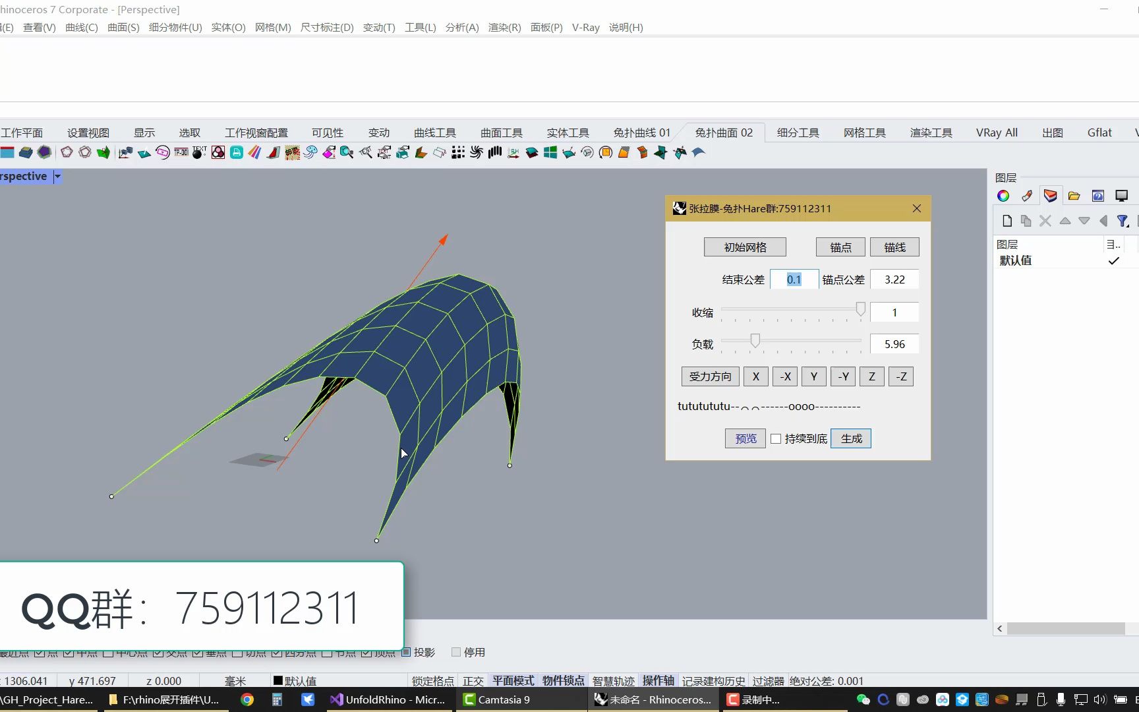
Task: Click the 初始网格 button
Action: point(745,247)
